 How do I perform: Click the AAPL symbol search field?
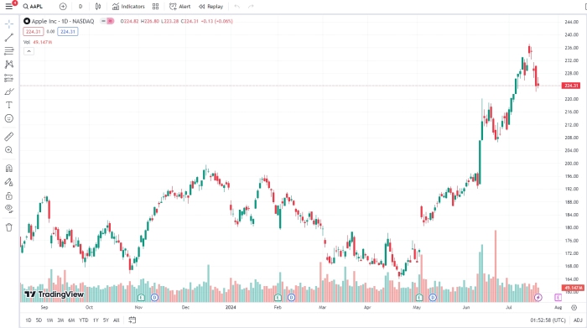pyautogui.click(x=33, y=7)
